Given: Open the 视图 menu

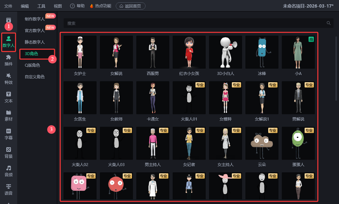Looking at the screenshot, I should (x=58, y=6).
